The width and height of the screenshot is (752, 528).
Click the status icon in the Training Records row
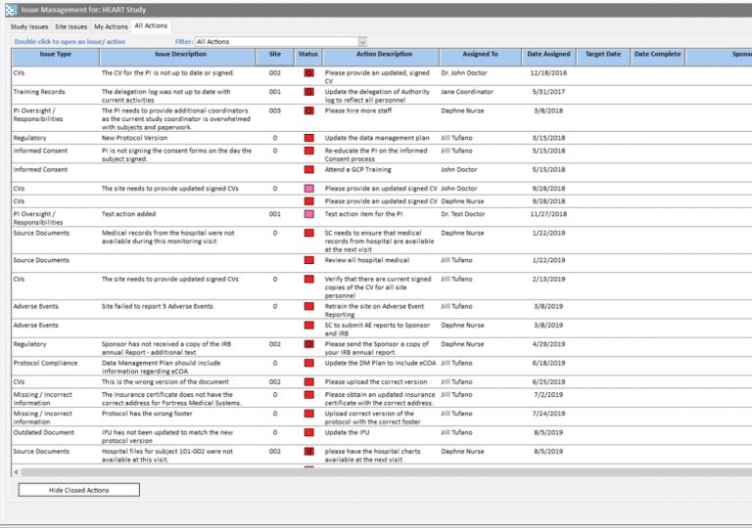308,92
